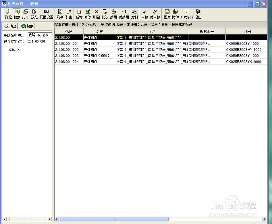This screenshot has width=272, height=224.
Task: Click the results horizontal scrollbar thumb
Action: [x=114, y=219]
